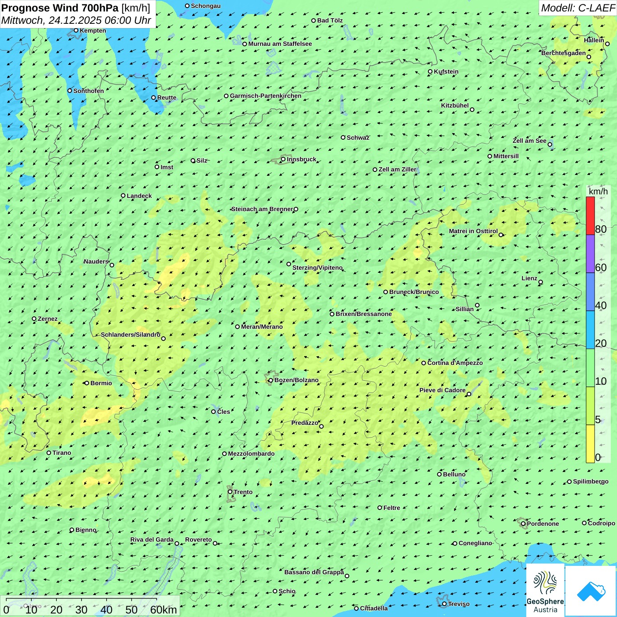The height and width of the screenshot is (617, 617).
Task: Click the 'Berchtesgaden' map label
Action: [564, 53]
